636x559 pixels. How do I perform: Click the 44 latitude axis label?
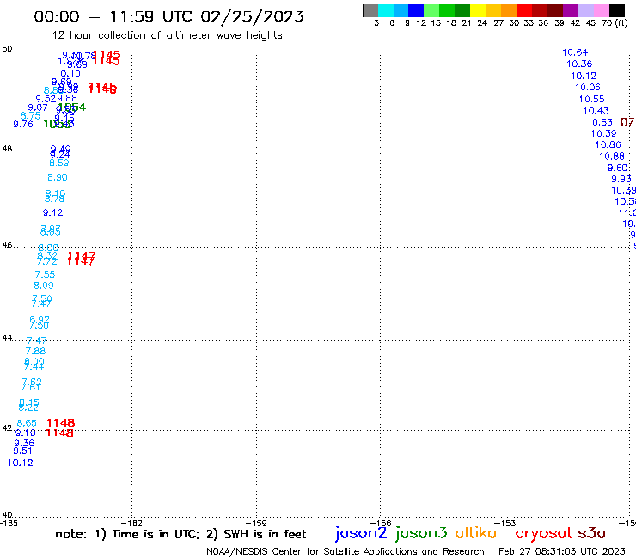pyautogui.click(x=7, y=338)
